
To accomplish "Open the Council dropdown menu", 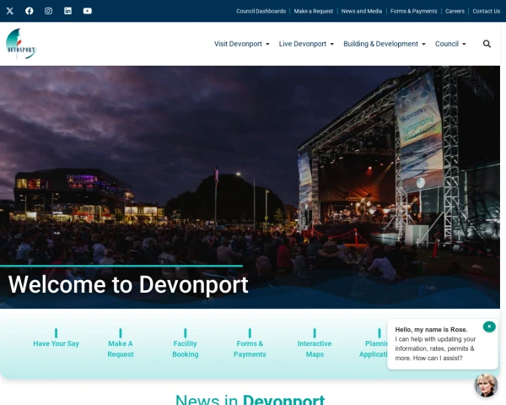I will click(450, 44).
